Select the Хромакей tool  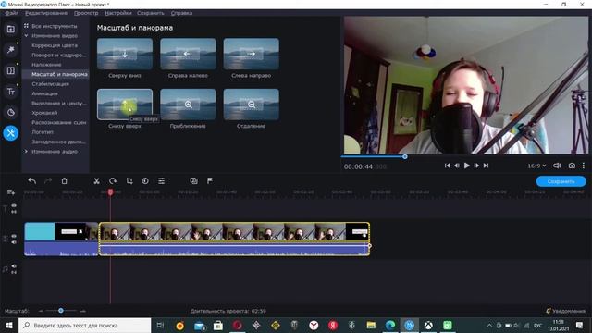click(44, 113)
